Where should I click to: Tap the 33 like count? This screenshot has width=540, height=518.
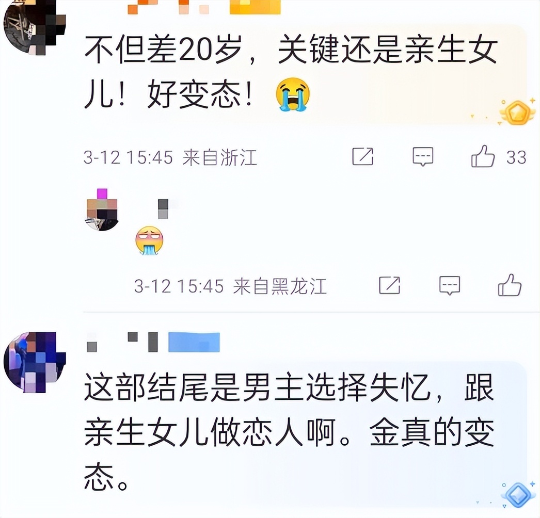(516, 158)
